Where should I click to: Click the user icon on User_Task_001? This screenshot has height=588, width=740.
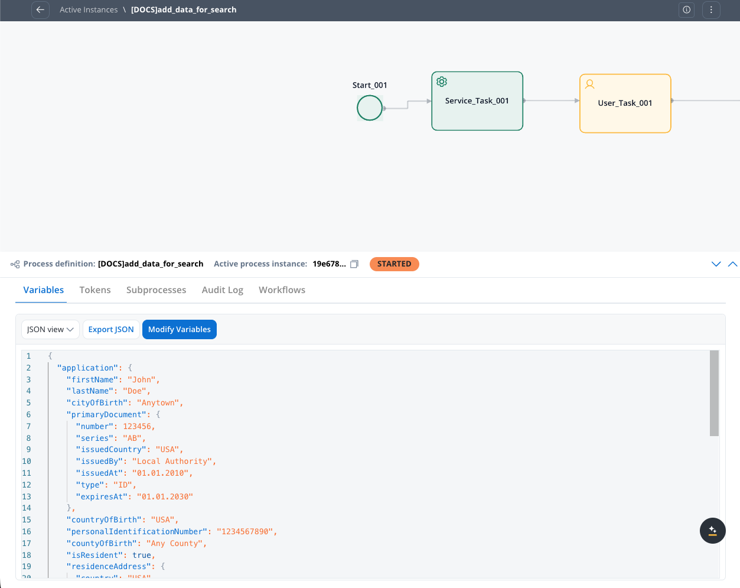tap(589, 85)
